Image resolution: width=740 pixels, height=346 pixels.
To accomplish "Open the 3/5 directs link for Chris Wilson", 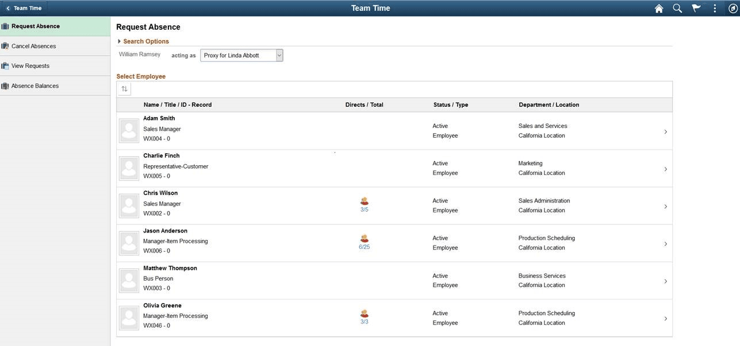I will (363, 209).
